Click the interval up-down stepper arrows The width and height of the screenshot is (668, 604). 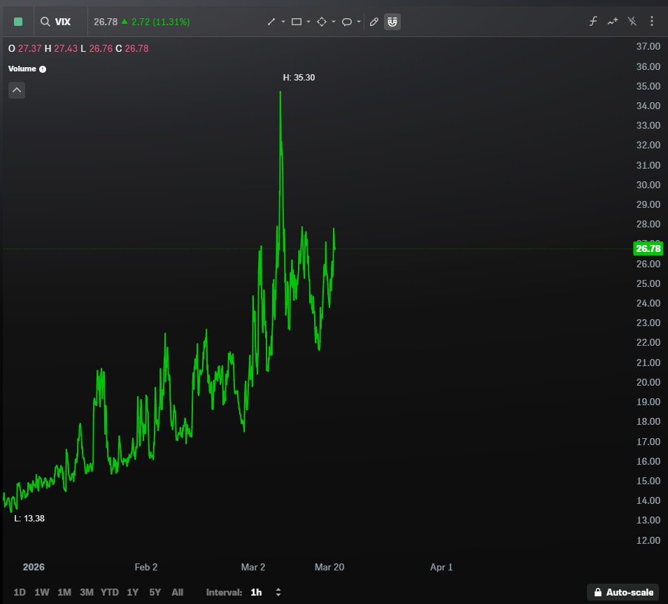(x=278, y=592)
